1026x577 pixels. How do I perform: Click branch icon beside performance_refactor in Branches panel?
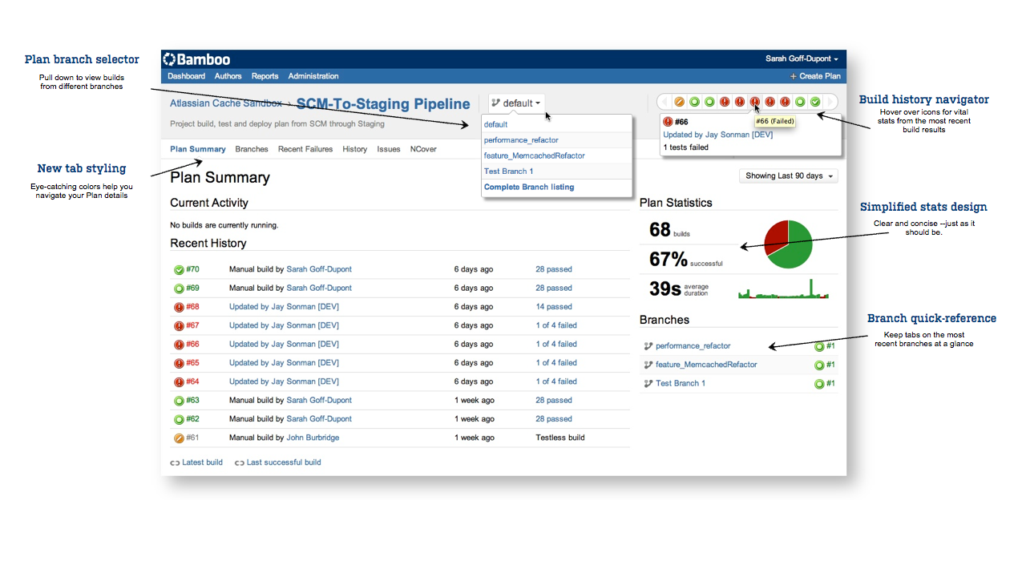[x=648, y=346]
